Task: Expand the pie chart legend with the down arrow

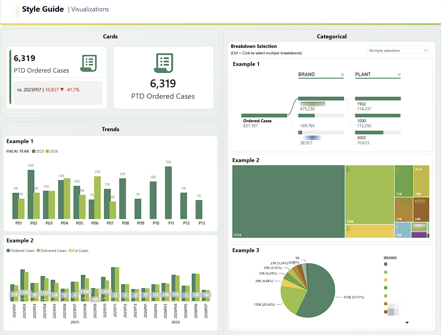Action: point(407,322)
